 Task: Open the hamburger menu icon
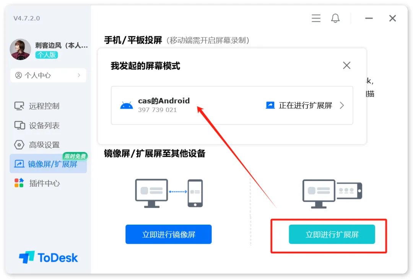click(x=316, y=18)
